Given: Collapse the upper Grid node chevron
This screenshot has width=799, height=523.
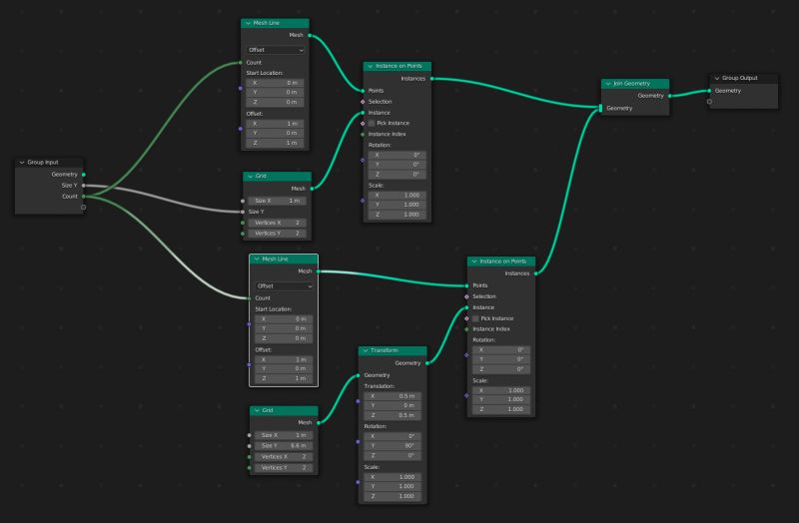Looking at the screenshot, I should 251,177.
